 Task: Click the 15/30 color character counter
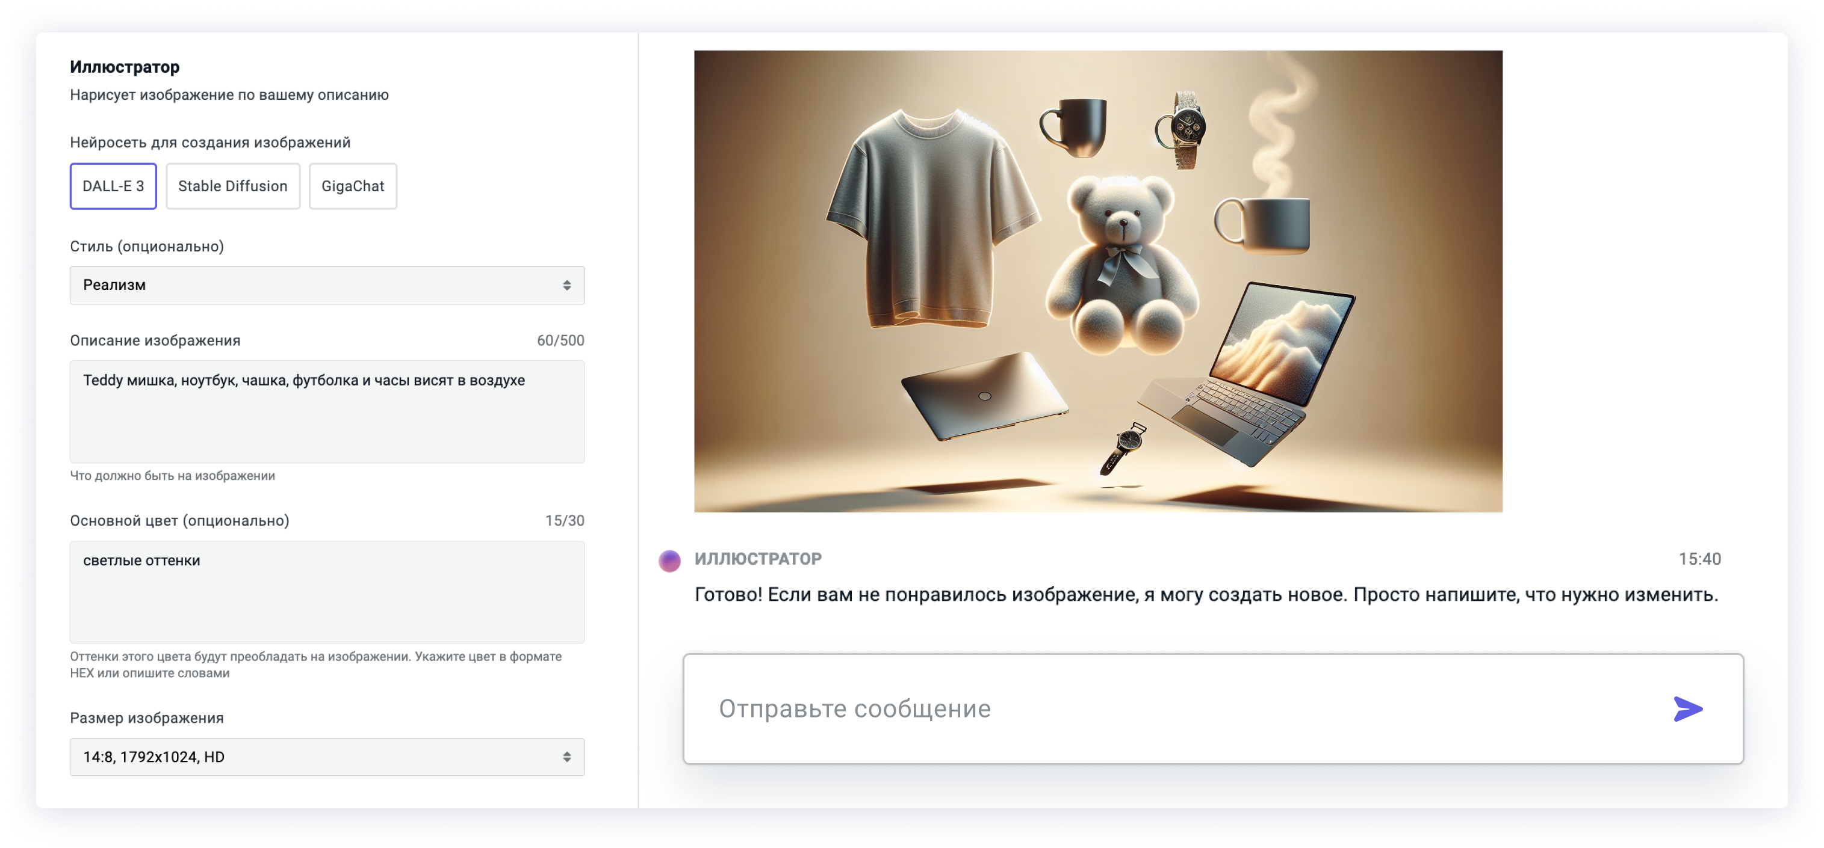click(564, 521)
